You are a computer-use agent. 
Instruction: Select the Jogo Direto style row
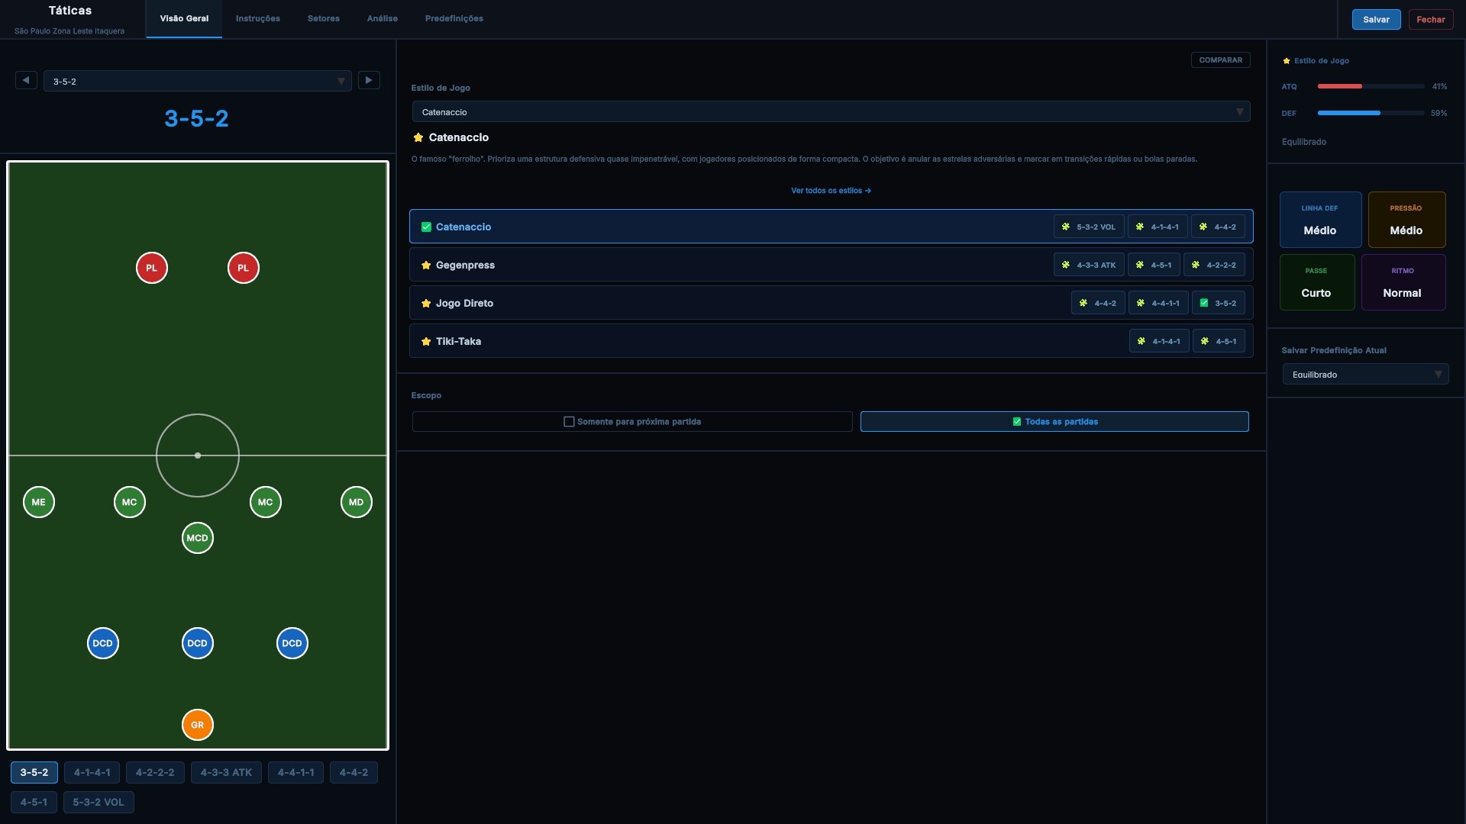pos(831,303)
